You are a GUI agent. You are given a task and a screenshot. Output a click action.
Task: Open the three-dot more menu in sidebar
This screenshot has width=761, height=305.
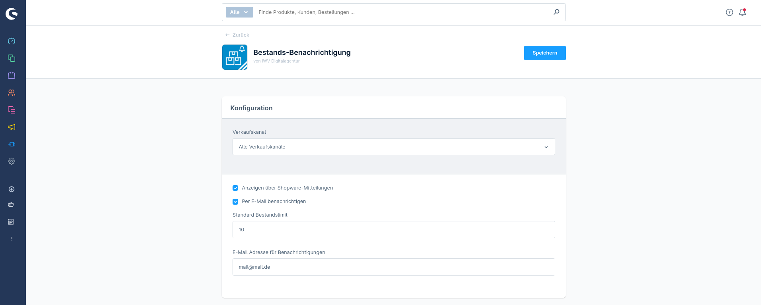point(12,239)
